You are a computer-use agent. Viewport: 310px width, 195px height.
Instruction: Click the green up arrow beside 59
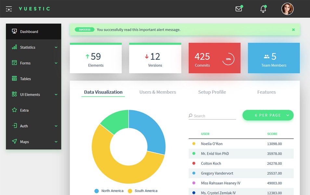point(87,57)
